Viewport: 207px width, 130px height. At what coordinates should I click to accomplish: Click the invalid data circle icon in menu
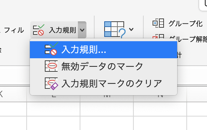click(x=51, y=66)
